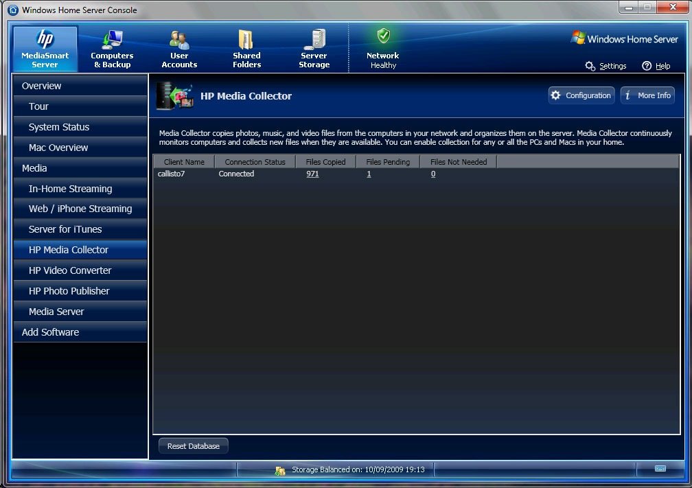Open the Settings link
Image resolution: width=692 pixels, height=488 pixels.
pos(612,66)
